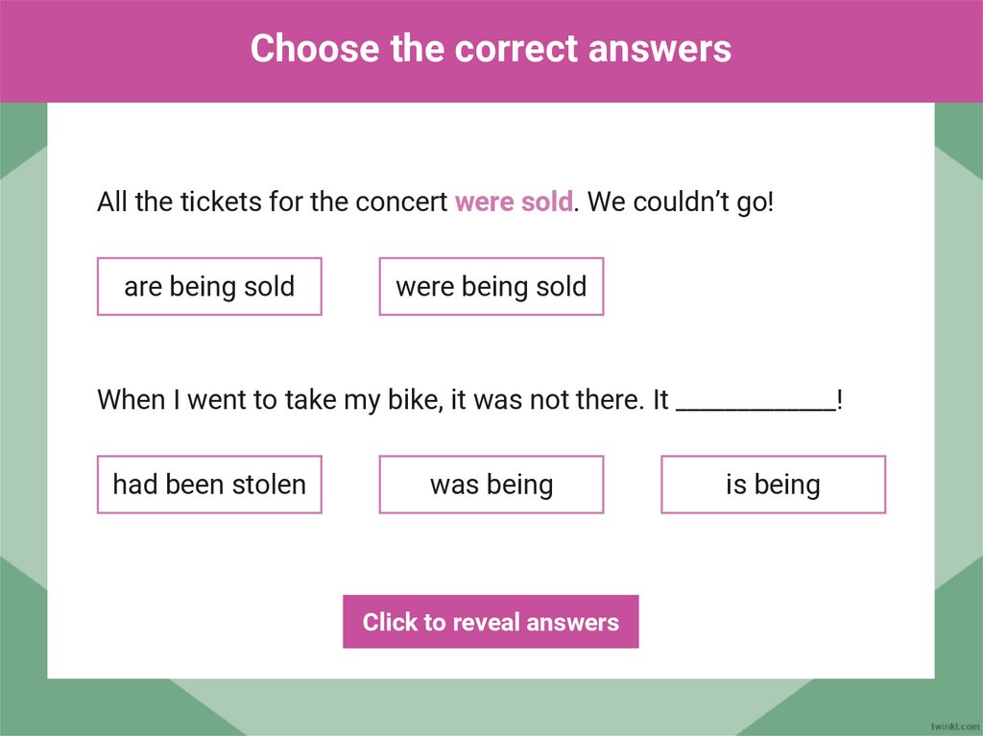Select the 'was being' answer box
This screenshot has width=983, height=736.
click(x=491, y=485)
